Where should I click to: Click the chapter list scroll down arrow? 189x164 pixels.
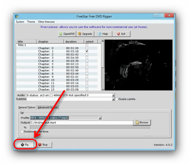click(x=103, y=89)
